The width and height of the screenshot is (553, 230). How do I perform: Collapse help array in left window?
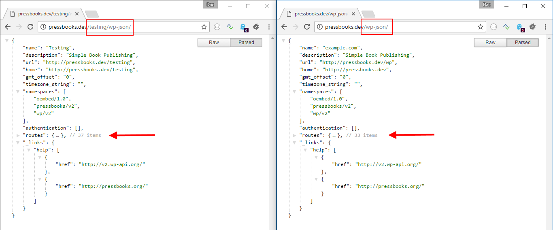29,150
